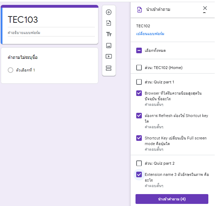The width and height of the screenshot is (215, 206).
Task: Uncheck the Full screen mode question
Action: (x=139, y=138)
